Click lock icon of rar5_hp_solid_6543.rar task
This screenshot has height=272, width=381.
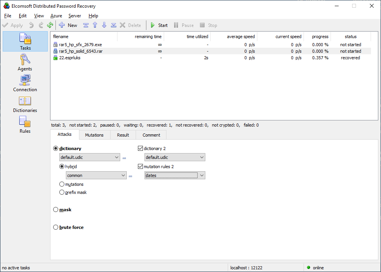(55, 51)
